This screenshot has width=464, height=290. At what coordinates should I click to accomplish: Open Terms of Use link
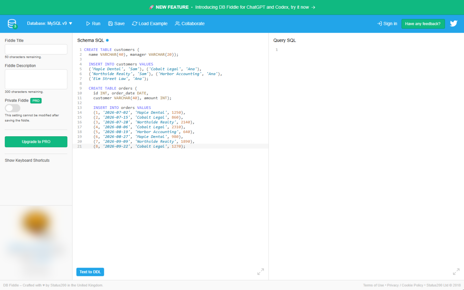[x=373, y=285]
